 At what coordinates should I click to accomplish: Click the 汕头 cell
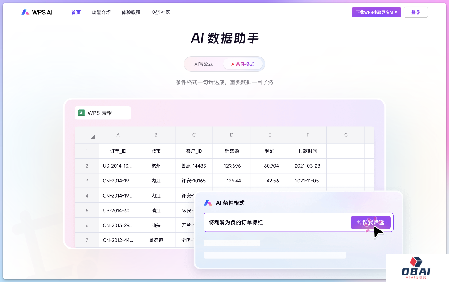point(156,225)
